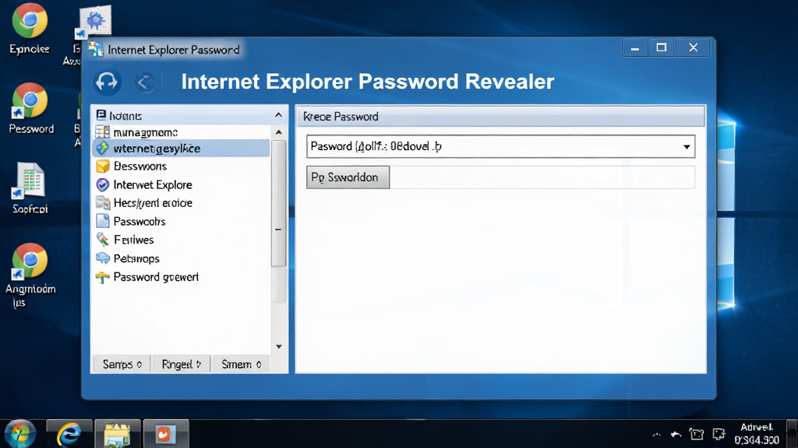The image size is (798, 448).
Task: Click the Pg Ssworldon button
Action: pyautogui.click(x=348, y=177)
